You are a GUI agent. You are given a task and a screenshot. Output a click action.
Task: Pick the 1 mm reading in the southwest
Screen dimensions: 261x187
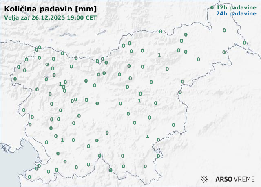pyautogui.click(x=62, y=140)
